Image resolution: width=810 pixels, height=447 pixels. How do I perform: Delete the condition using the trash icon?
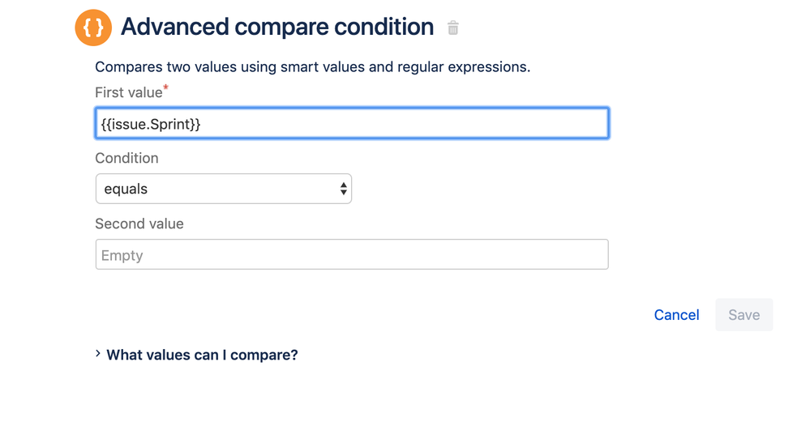coord(453,28)
